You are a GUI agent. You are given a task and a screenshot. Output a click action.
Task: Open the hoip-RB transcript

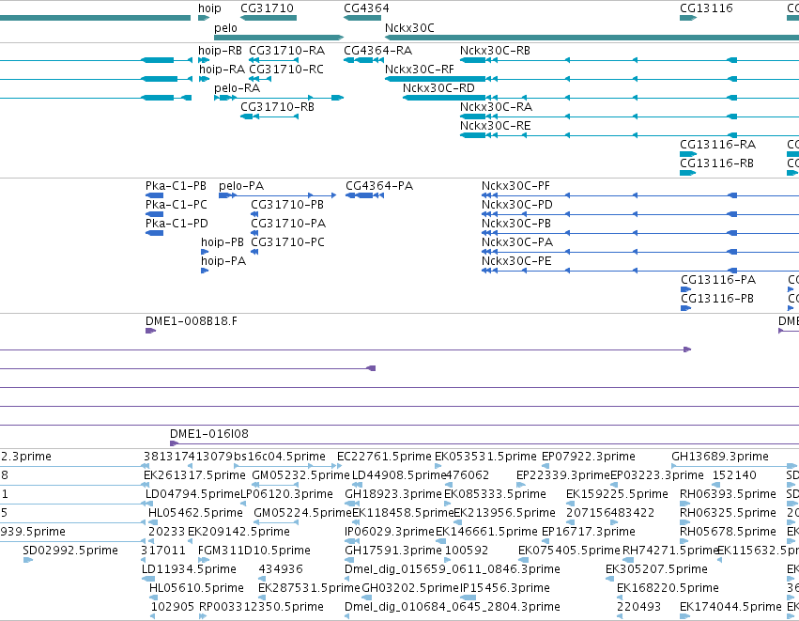[x=204, y=60]
